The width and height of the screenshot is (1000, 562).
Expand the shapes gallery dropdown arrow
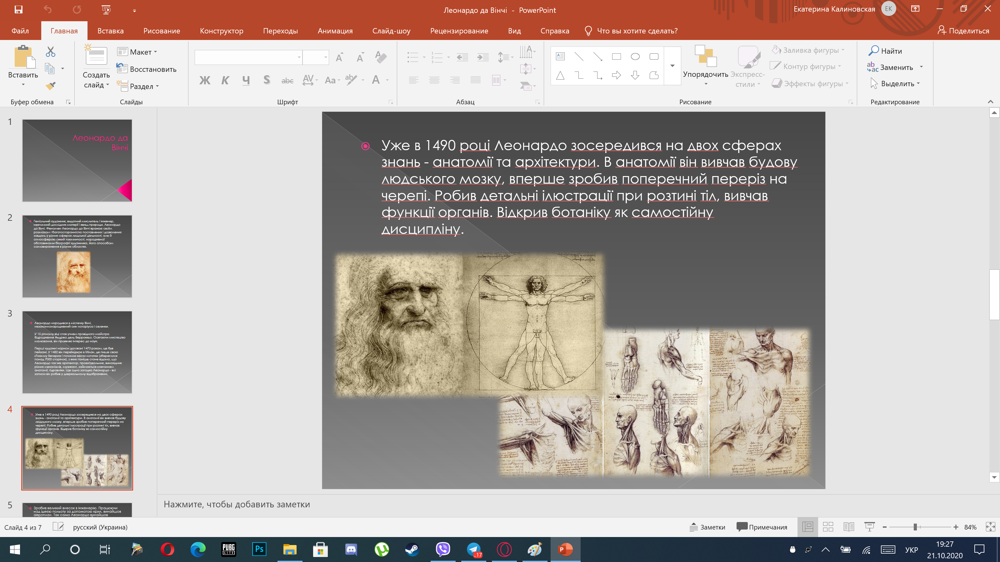(x=672, y=66)
